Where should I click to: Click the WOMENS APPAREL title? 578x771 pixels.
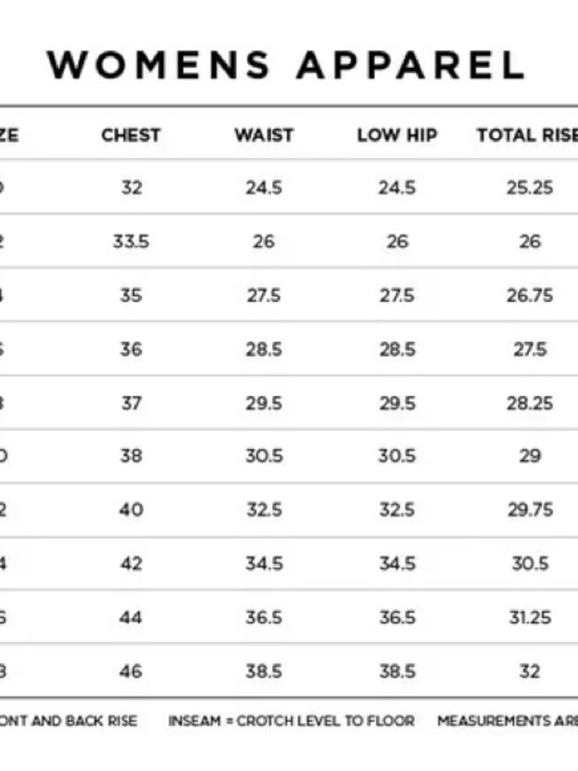286,65
